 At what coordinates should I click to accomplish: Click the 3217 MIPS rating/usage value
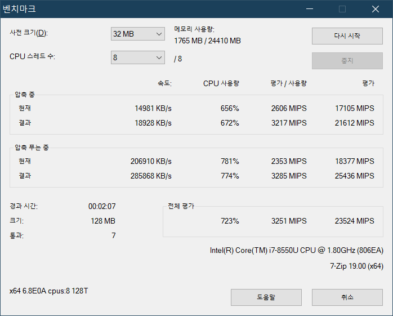289,123
